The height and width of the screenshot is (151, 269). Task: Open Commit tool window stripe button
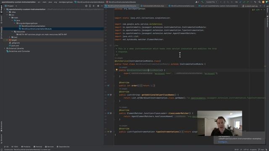(x=1, y=20)
